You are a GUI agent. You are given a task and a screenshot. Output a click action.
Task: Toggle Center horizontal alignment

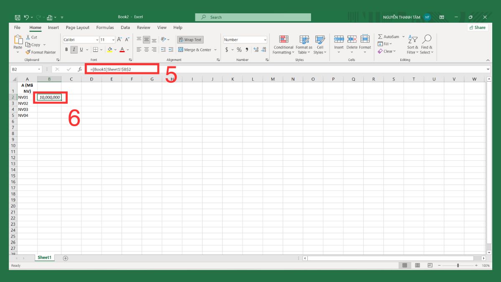(x=147, y=49)
